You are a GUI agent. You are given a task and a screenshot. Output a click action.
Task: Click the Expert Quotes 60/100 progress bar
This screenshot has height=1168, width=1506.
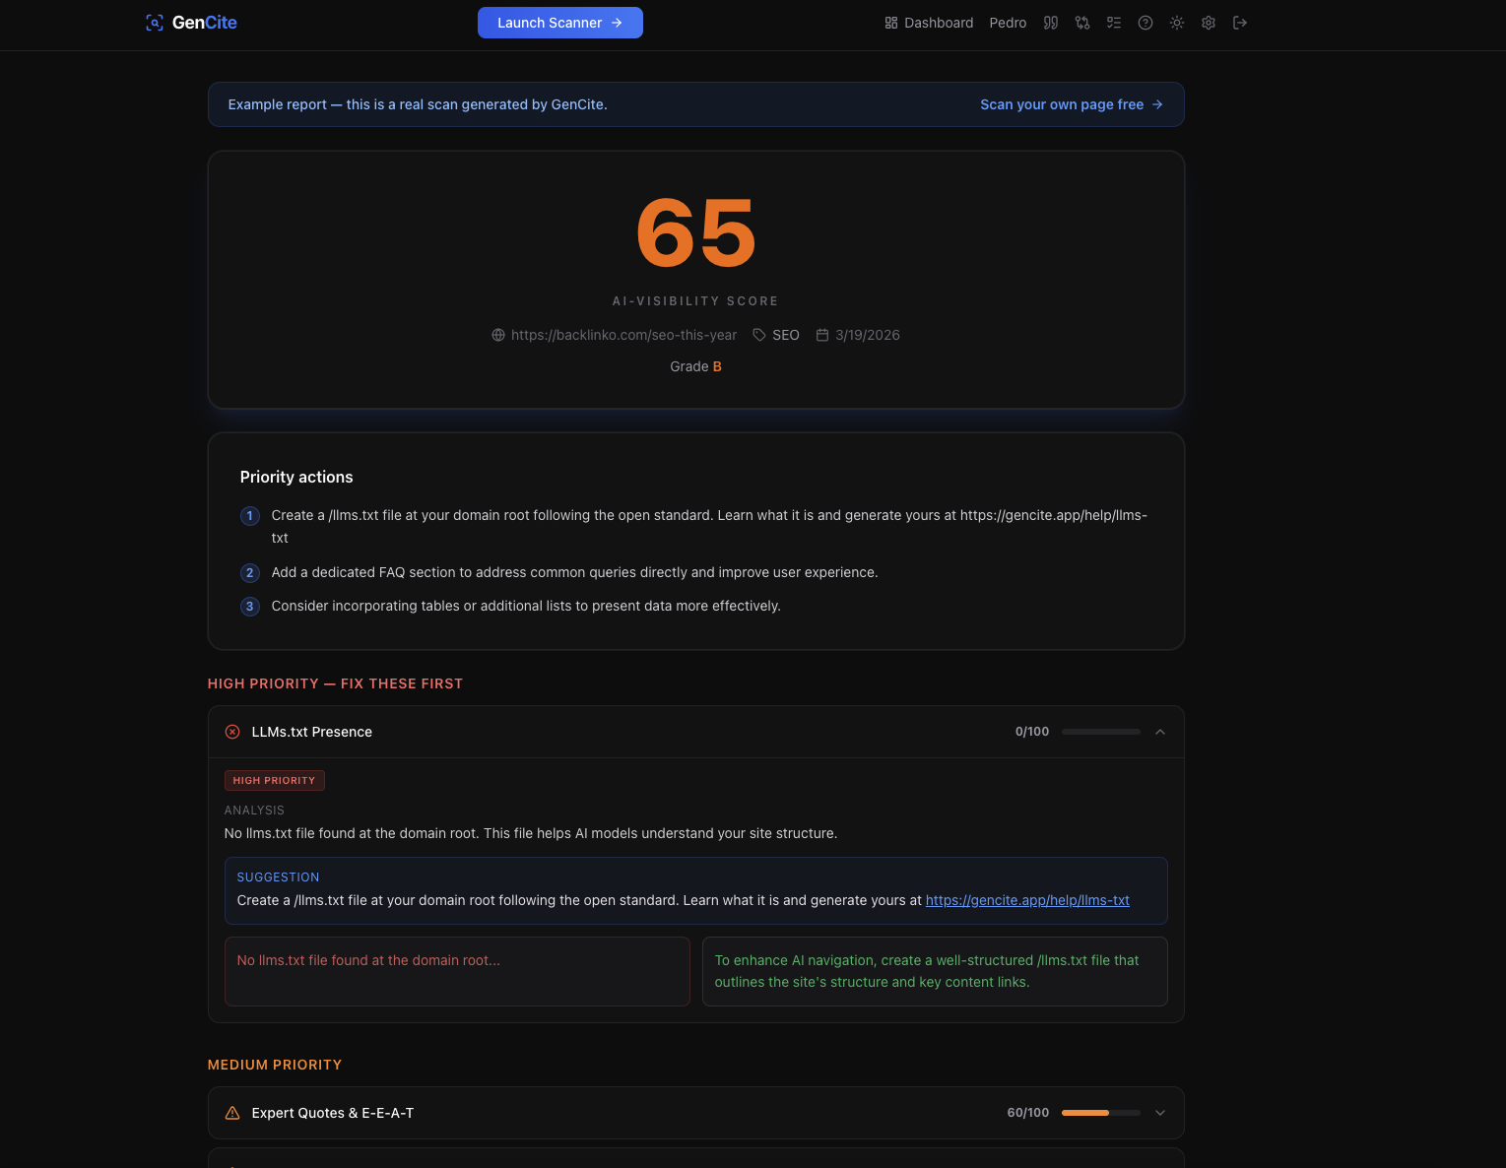1101,1113
